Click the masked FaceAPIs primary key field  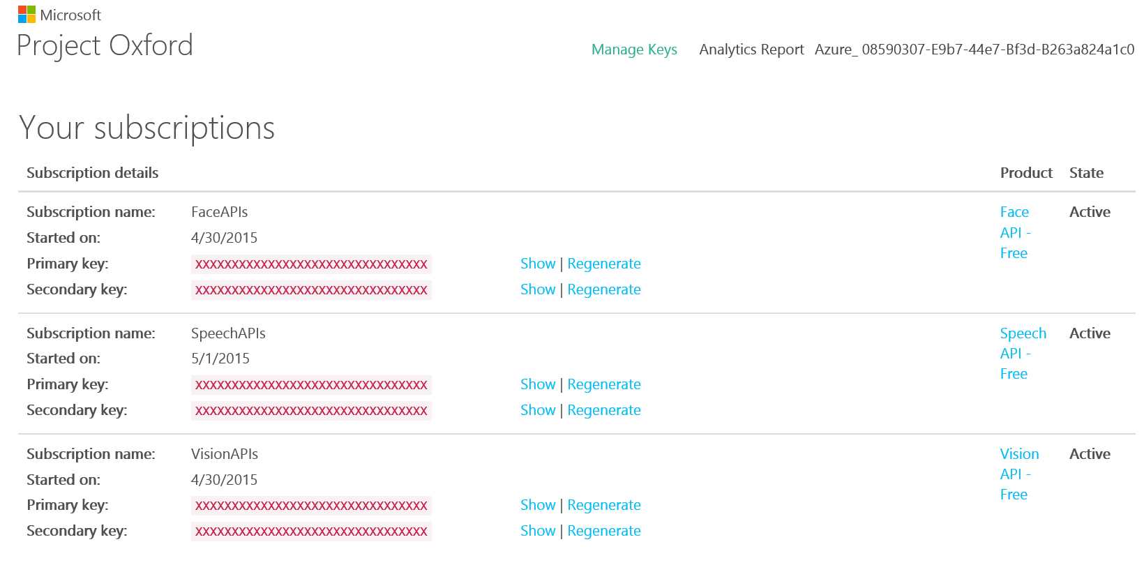[x=311, y=264]
